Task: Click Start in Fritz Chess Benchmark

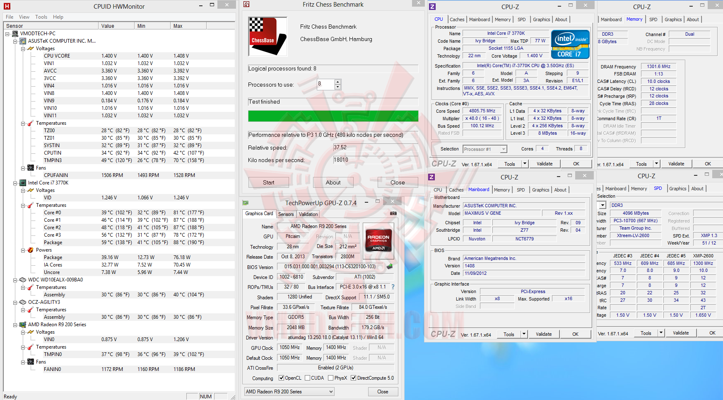Action: click(x=269, y=182)
